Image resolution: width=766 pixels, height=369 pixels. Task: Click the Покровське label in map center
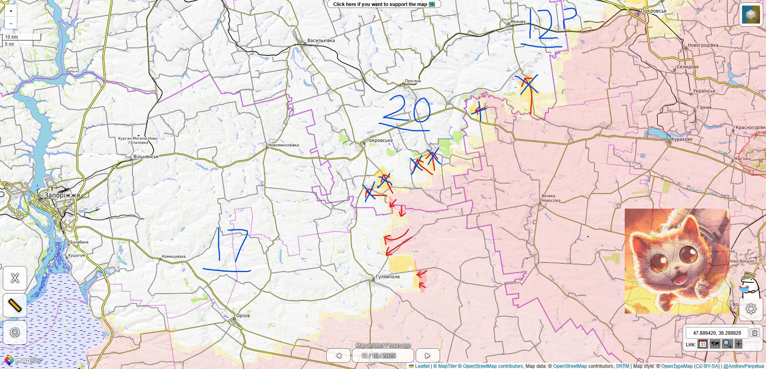click(379, 140)
